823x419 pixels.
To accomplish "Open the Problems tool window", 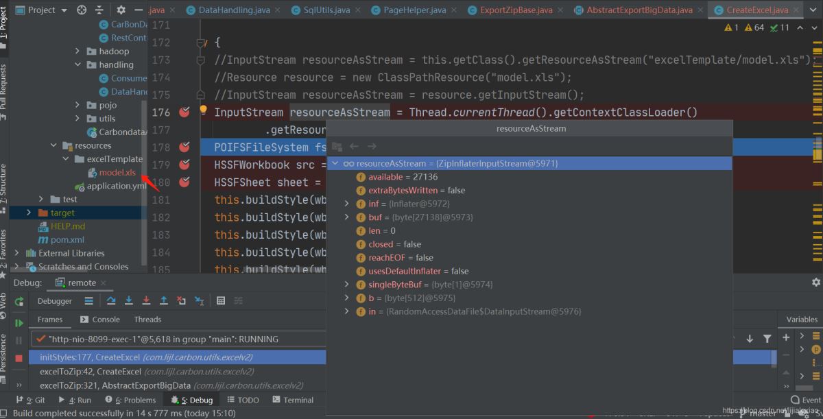I will click(130, 400).
